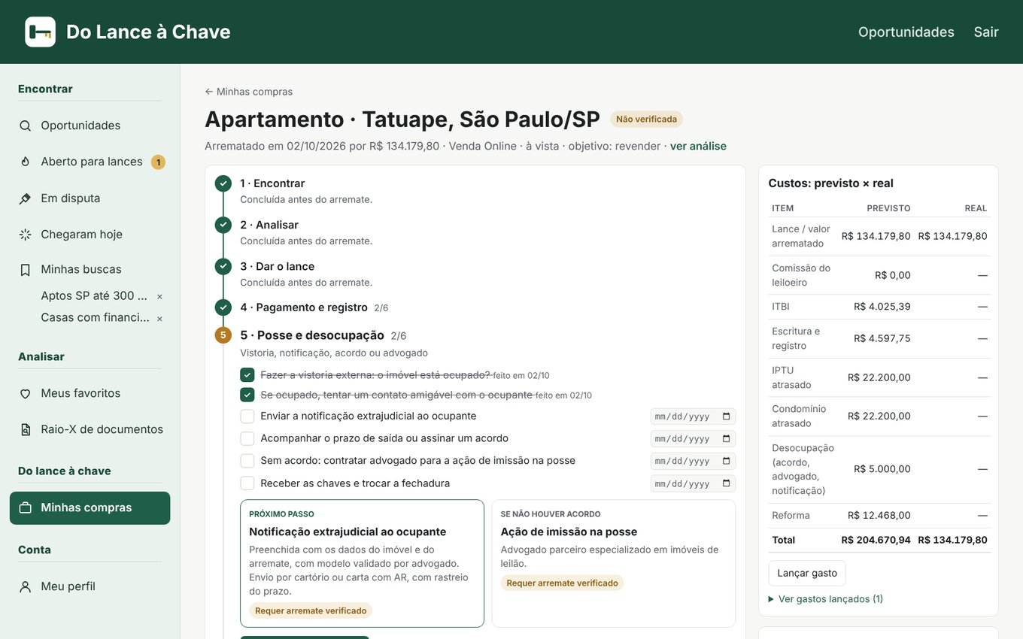Click the document icon for Raio-X de documentos
1023x639 pixels.
tap(26, 429)
